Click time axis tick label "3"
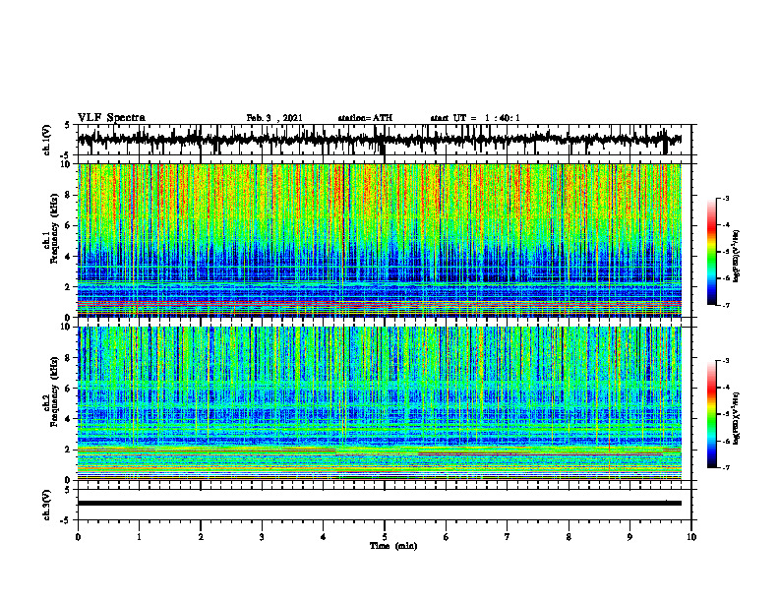Screen dimensions: 779x602 pos(262,537)
